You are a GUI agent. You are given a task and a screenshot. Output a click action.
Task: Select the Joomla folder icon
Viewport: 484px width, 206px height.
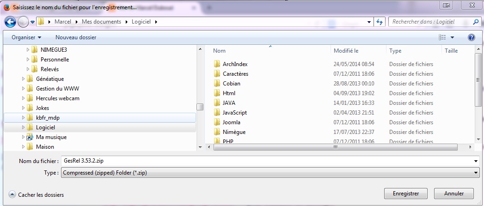coord(217,122)
